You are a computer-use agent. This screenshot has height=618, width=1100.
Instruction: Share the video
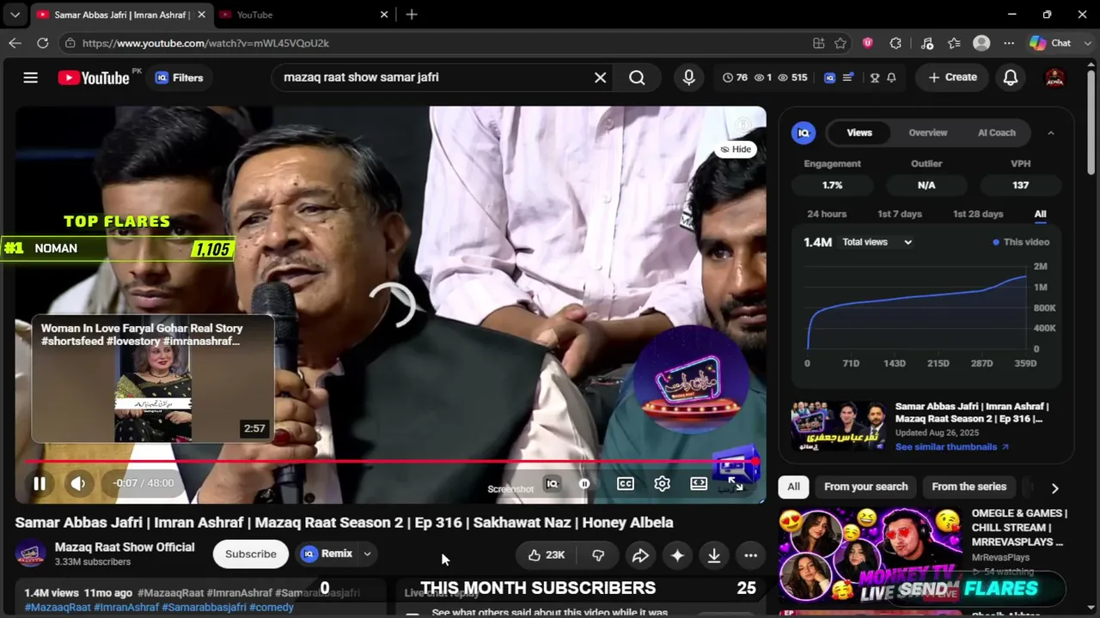click(x=640, y=555)
